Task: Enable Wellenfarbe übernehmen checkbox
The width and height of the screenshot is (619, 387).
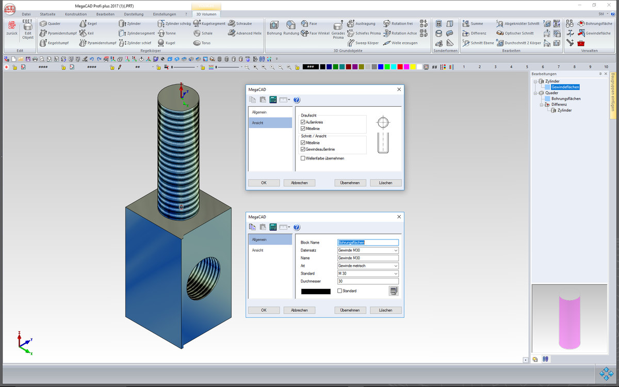Action: (303, 158)
